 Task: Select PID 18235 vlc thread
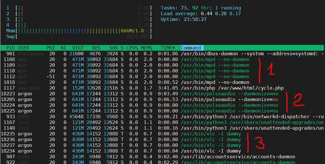pyautogui.click(x=162, y=134)
